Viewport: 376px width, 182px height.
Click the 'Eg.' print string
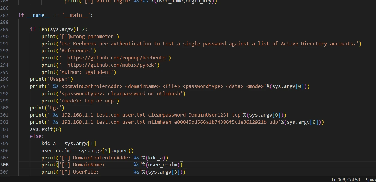[54, 108]
